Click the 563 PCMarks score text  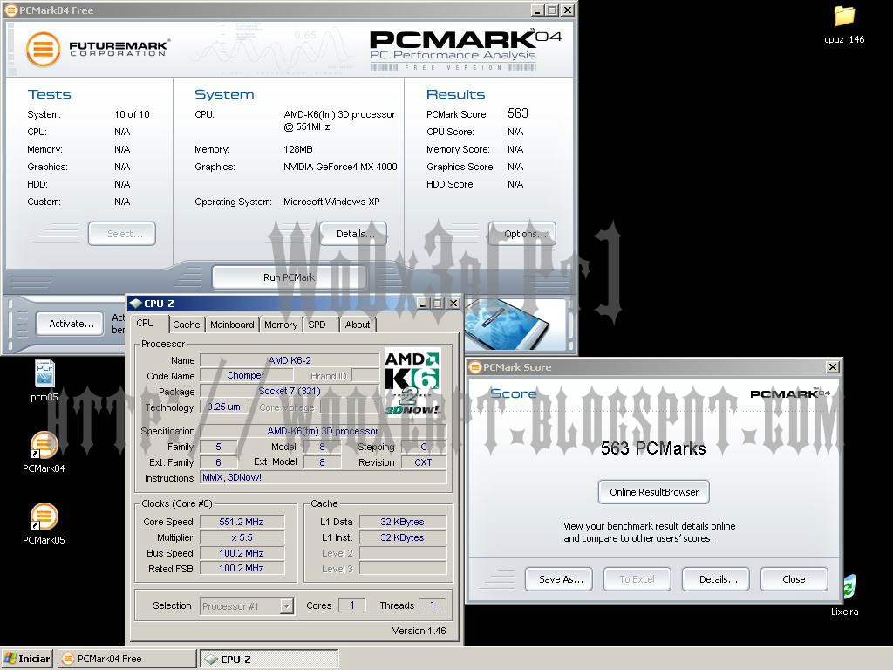click(653, 448)
